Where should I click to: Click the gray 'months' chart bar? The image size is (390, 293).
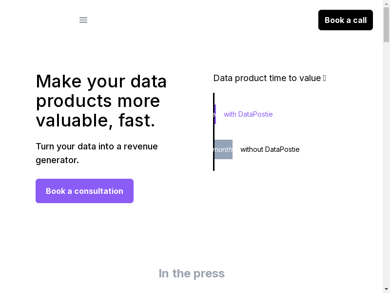(223, 149)
